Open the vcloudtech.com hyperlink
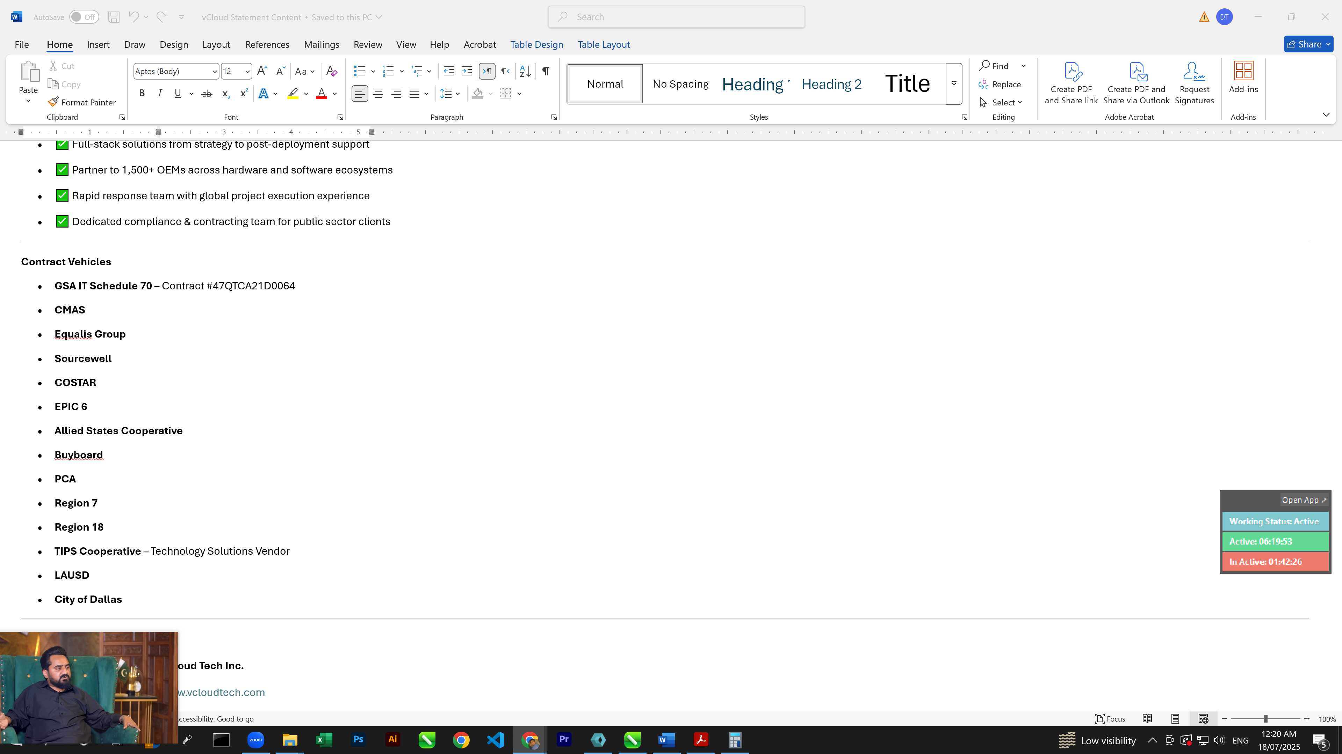Image resolution: width=1342 pixels, height=754 pixels. click(221, 693)
